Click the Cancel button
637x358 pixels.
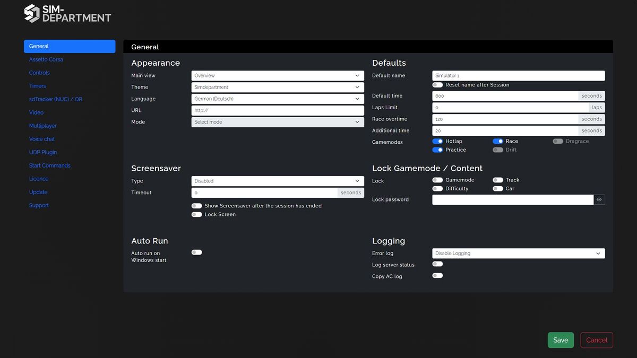[597, 340]
